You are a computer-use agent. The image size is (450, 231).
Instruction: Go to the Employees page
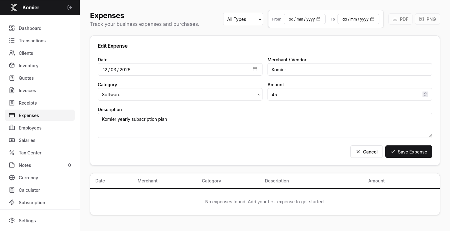coord(30,128)
